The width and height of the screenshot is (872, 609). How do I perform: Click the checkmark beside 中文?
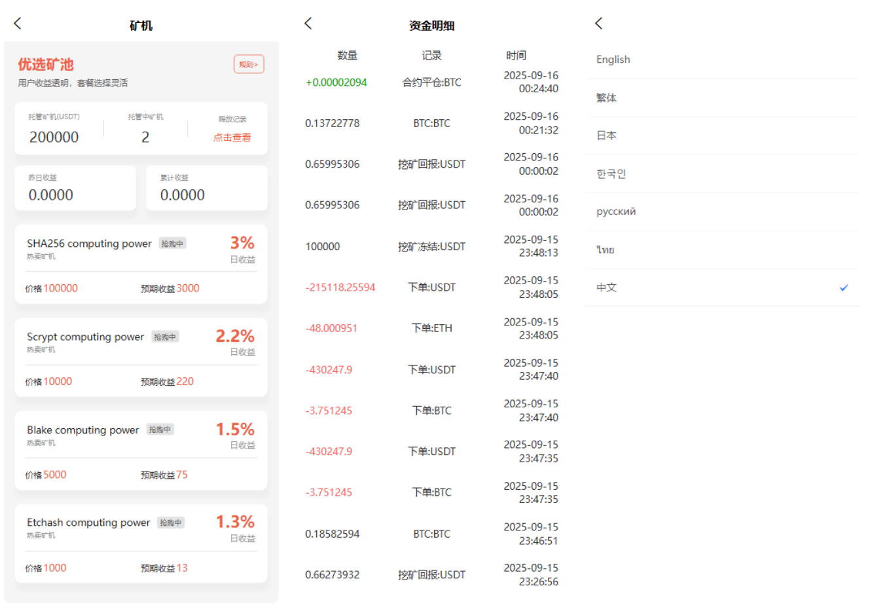(844, 287)
